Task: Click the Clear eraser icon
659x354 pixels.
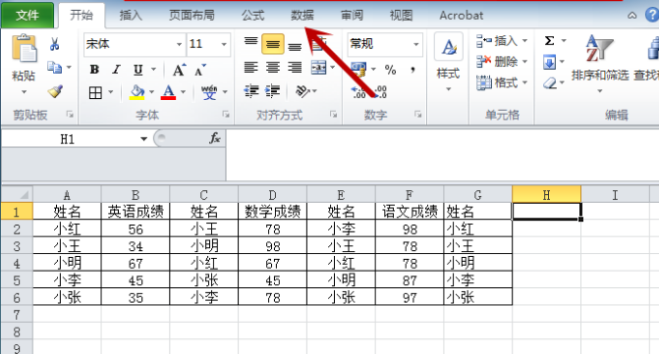Action: coord(550,83)
